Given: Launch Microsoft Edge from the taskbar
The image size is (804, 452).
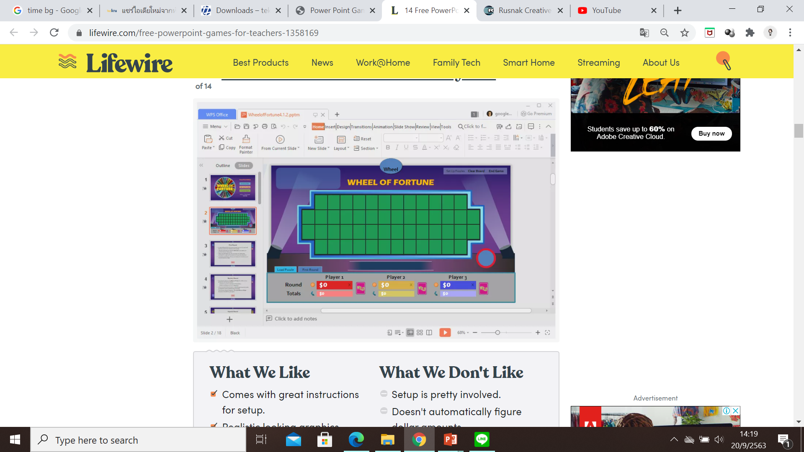Looking at the screenshot, I should pyautogui.click(x=356, y=439).
